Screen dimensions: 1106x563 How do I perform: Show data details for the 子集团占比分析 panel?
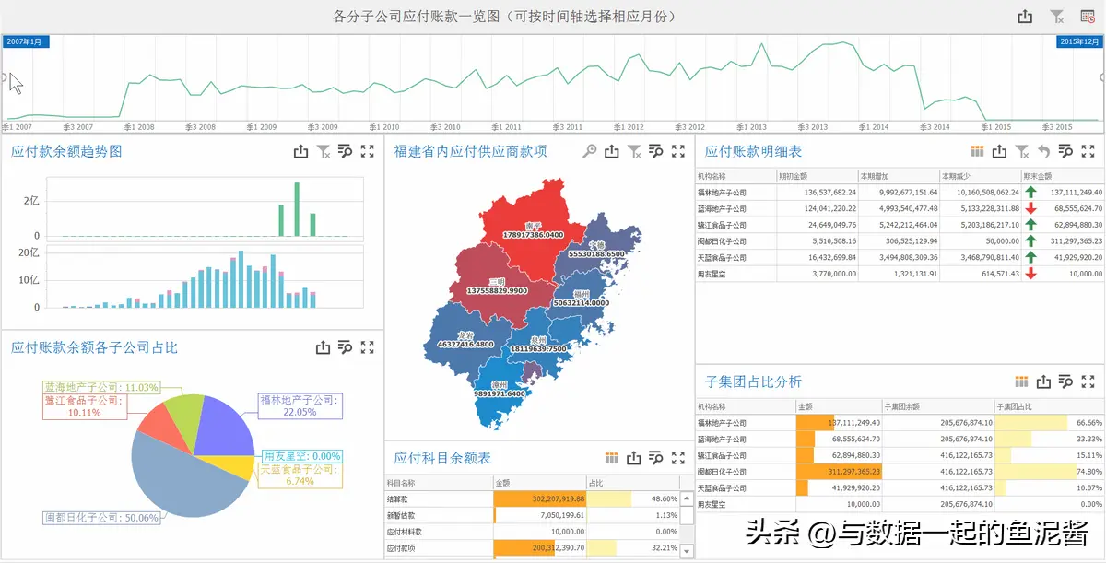[1066, 381]
